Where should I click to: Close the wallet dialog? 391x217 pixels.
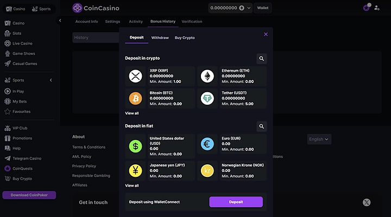[x=266, y=34]
